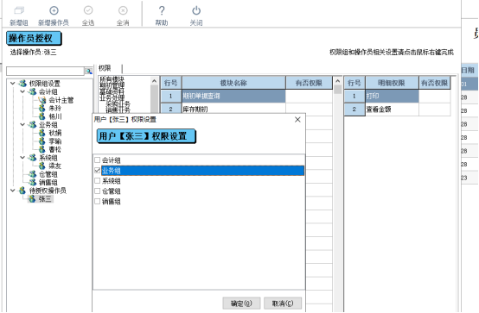Collapse the 权限组设置 tree node
Image resolution: width=479 pixels, height=313 pixels.
tap(12, 83)
